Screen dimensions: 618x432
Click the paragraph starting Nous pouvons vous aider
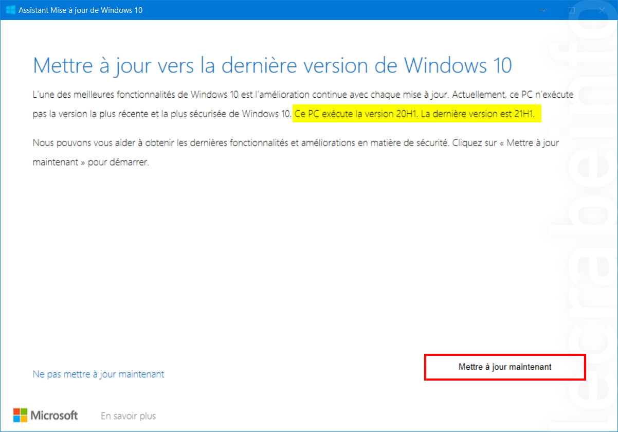click(x=296, y=152)
